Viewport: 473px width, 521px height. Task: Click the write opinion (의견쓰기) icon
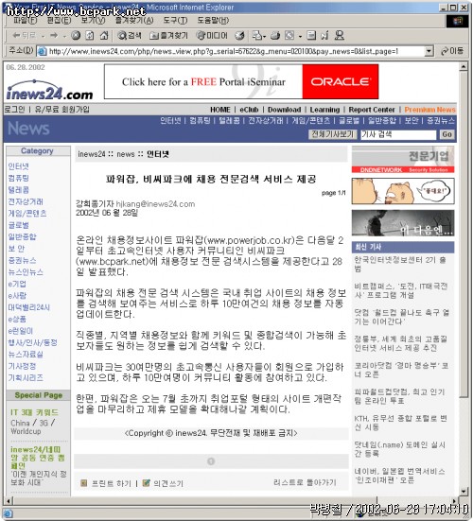point(146,483)
